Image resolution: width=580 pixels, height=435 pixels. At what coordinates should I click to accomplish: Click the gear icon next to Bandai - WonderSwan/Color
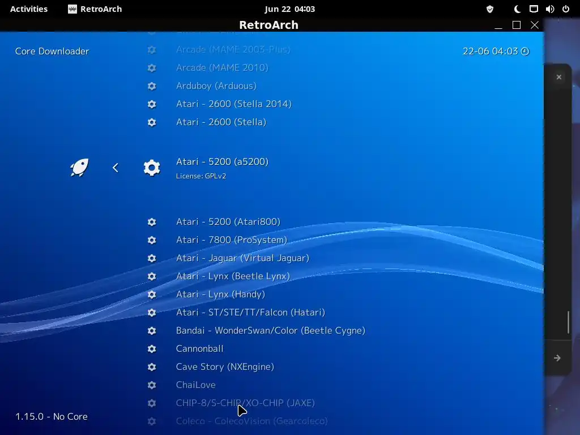pyautogui.click(x=152, y=330)
